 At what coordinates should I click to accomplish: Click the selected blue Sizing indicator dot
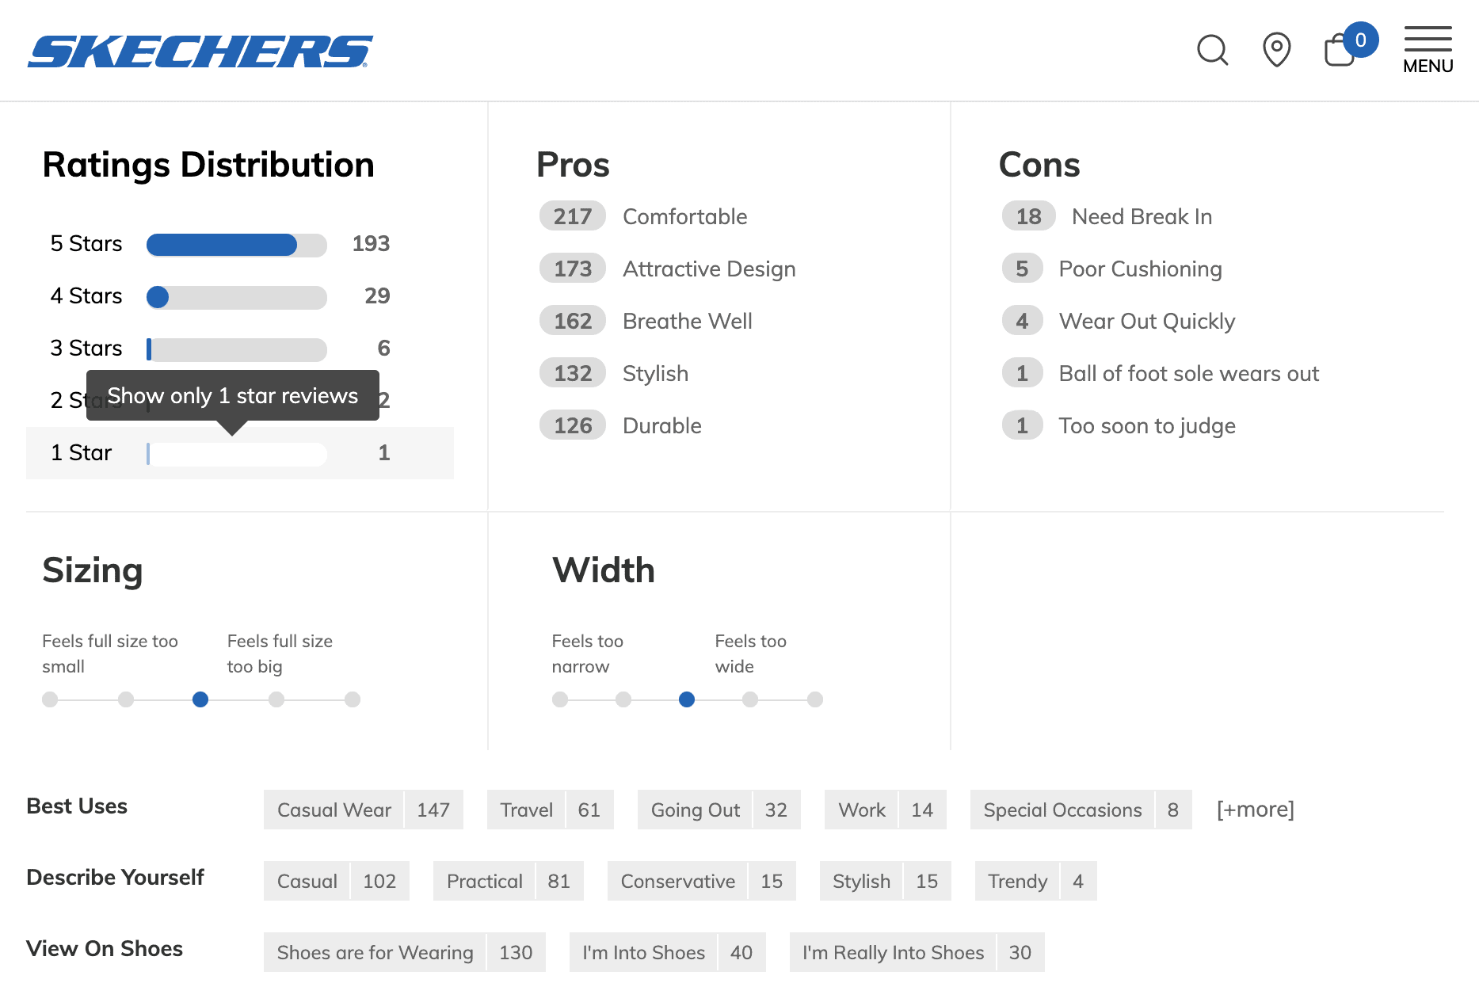200,699
